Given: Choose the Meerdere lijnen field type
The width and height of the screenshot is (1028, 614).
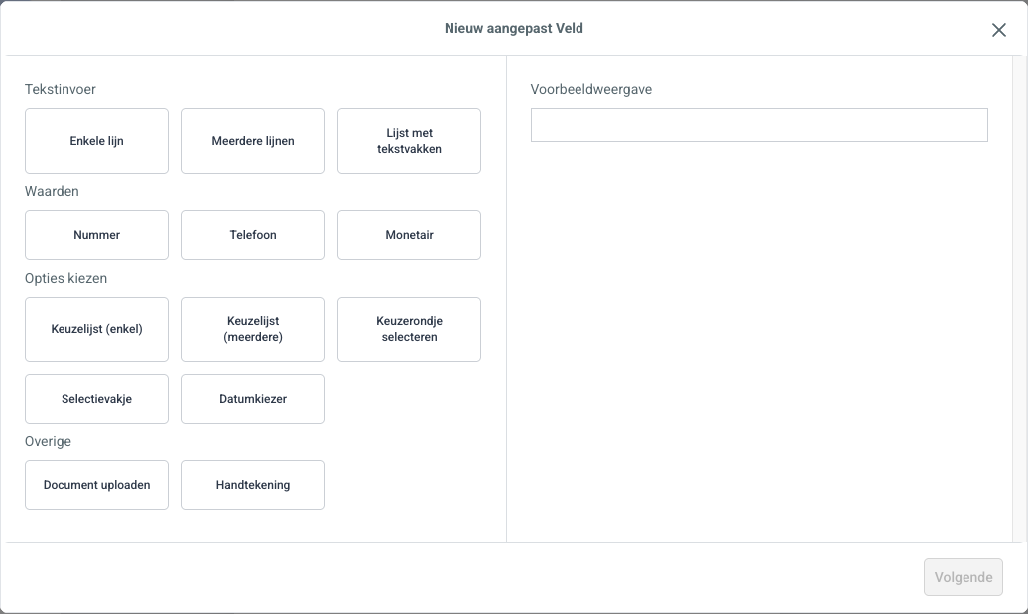Looking at the screenshot, I should (x=253, y=141).
